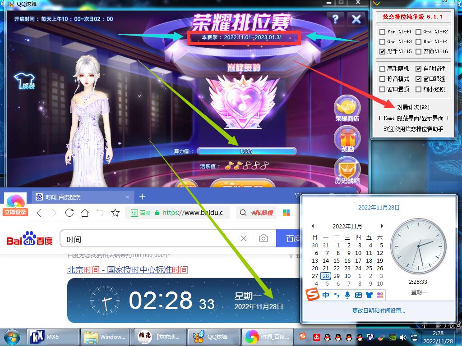Click the Baidu logo
Viewport: 462px width, 346px height.
click(x=29, y=239)
